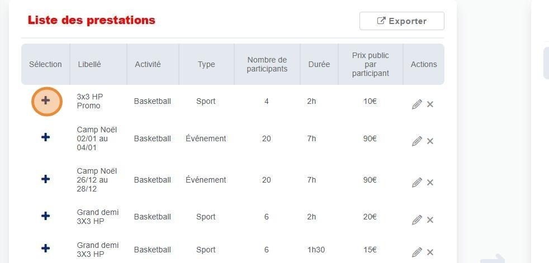Click the Type column header
549x263 pixels.
[206, 64]
